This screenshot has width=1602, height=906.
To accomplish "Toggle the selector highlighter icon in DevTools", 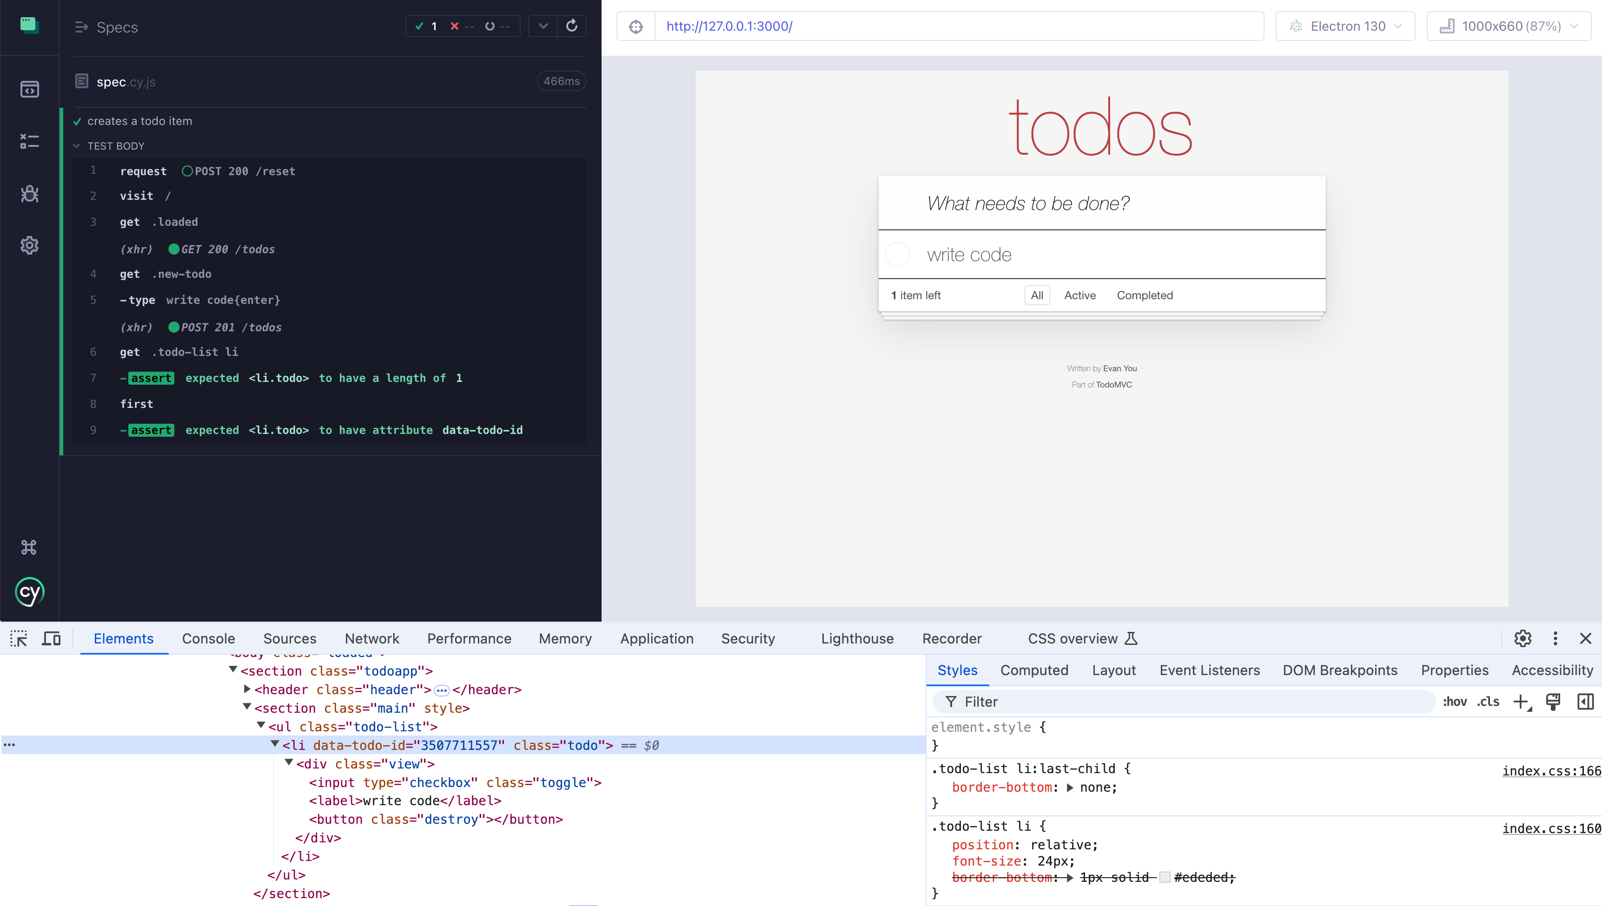I will (x=18, y=638).
